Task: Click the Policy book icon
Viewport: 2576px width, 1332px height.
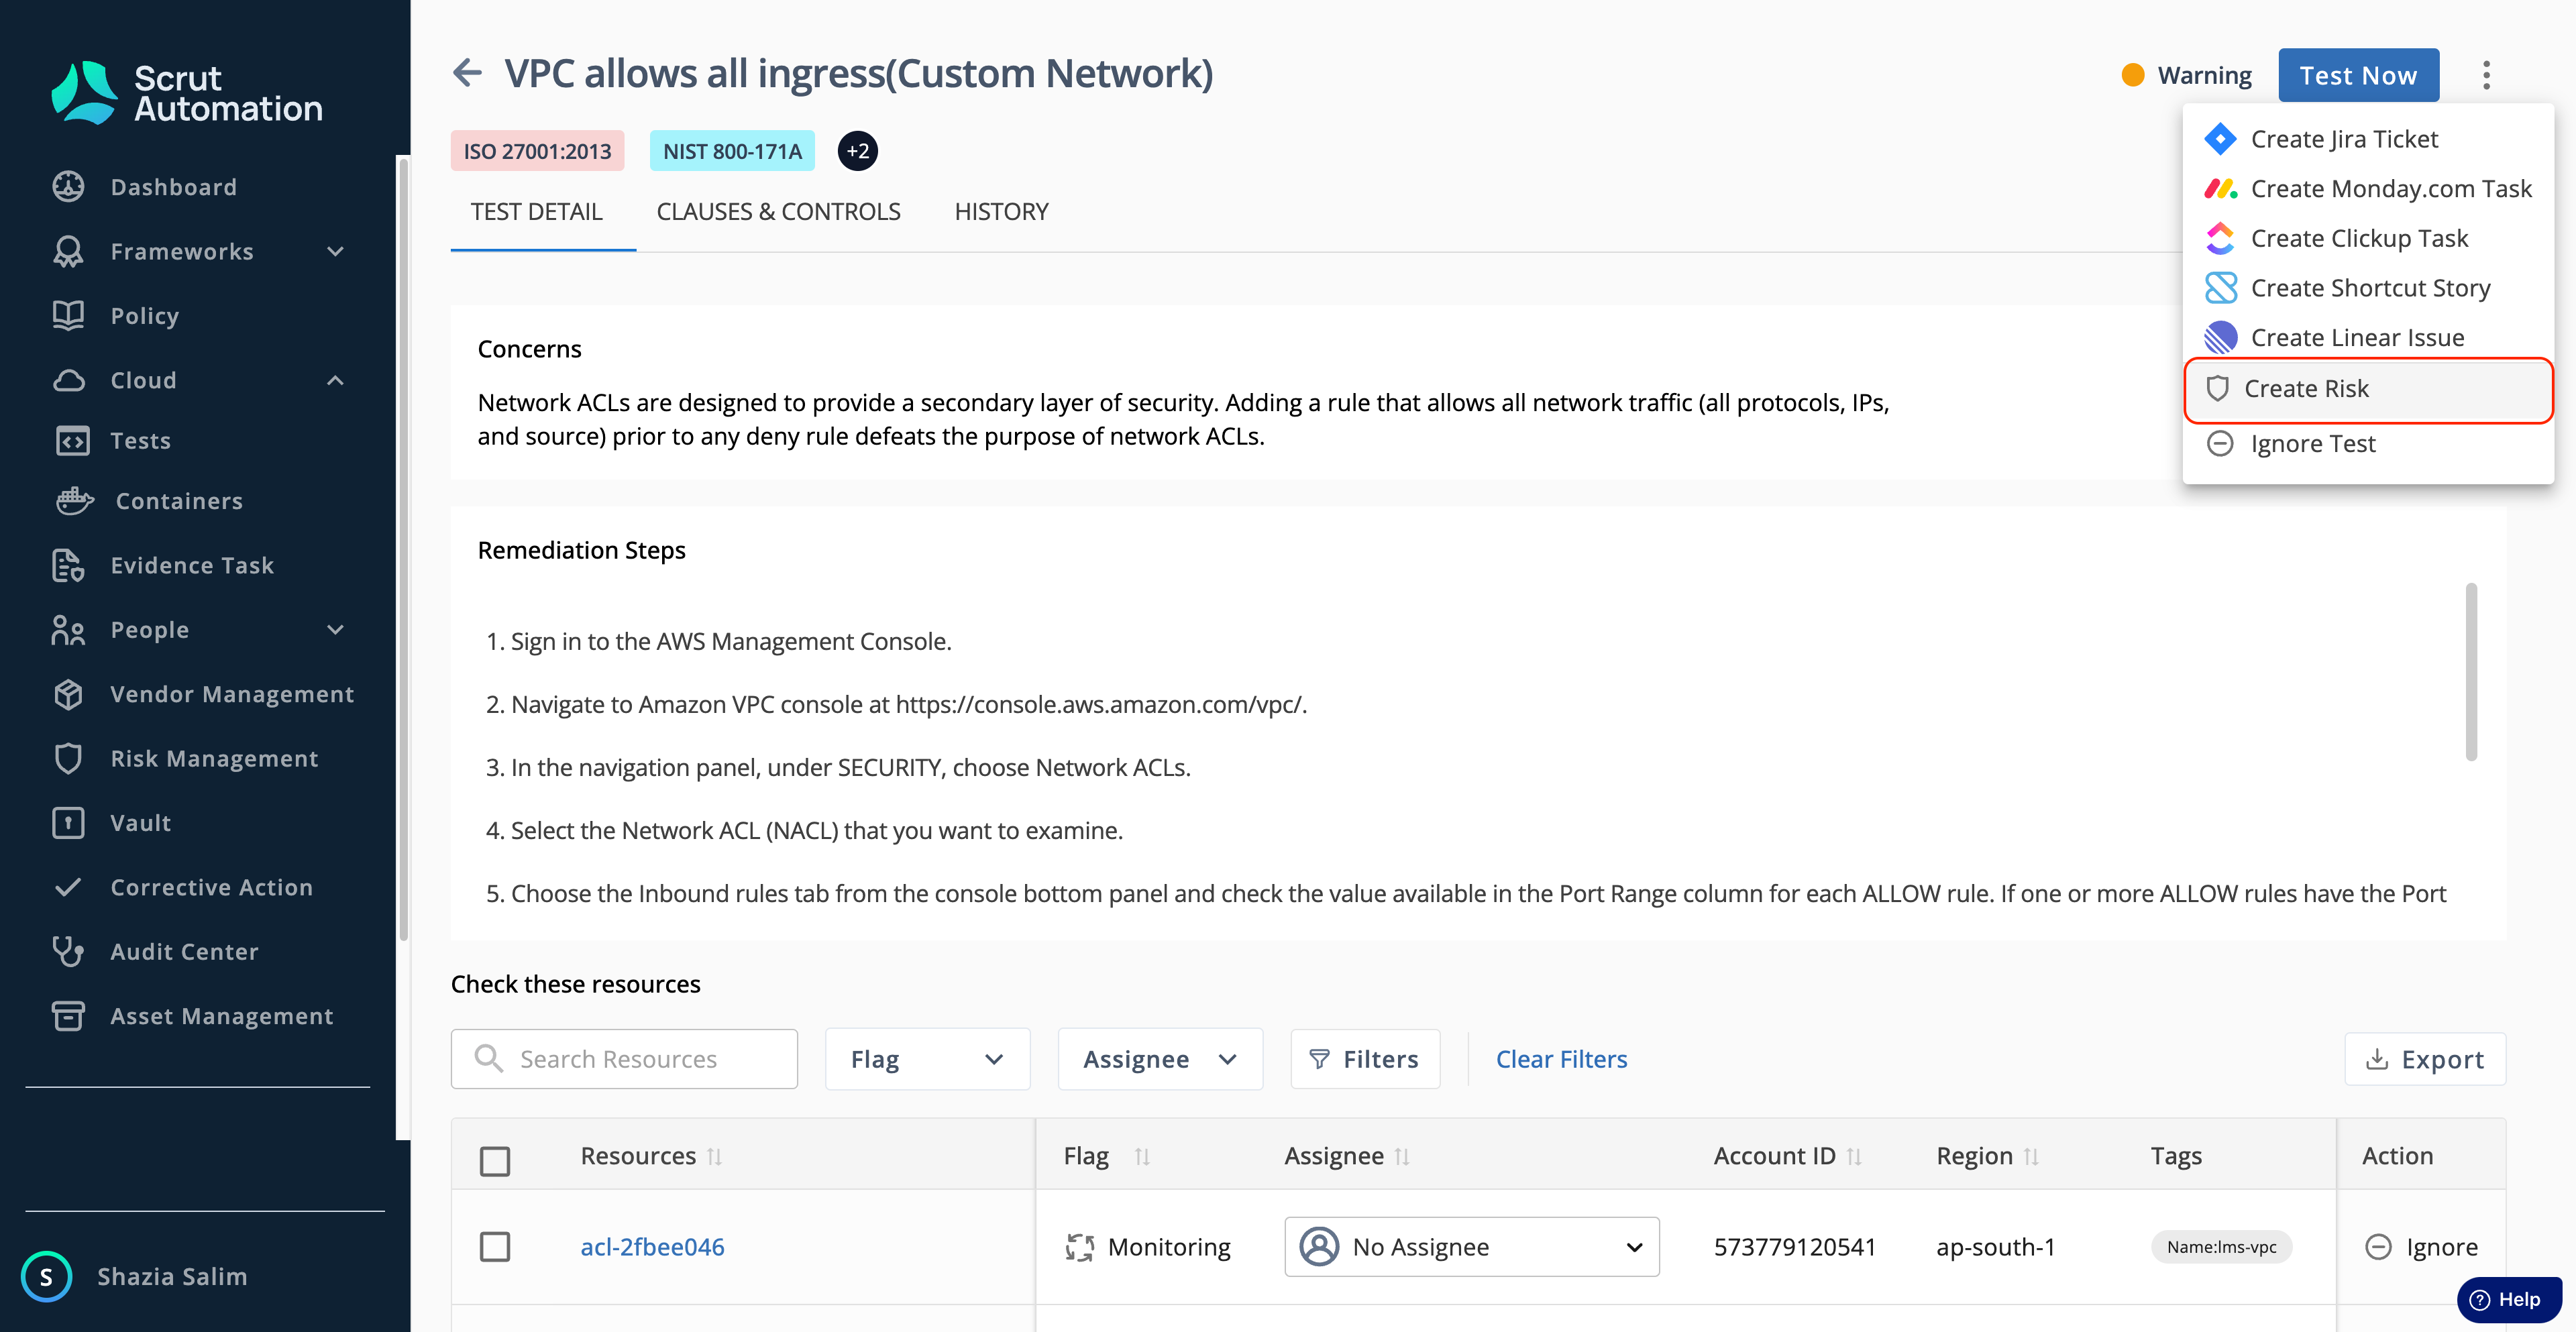Action: click(x=68, y=316)
